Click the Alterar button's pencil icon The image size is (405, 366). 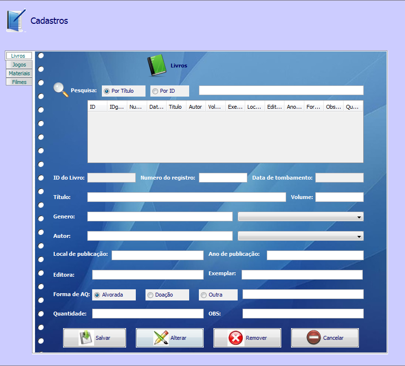click(161, 337)
